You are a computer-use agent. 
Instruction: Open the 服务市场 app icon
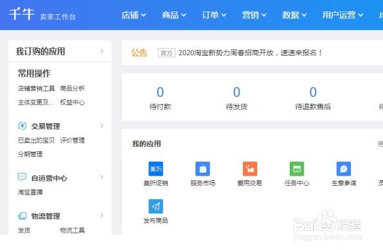(x=202, y=169)
